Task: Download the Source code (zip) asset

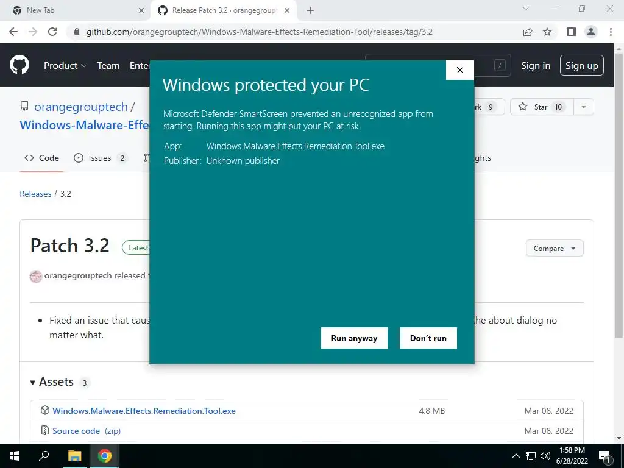Action: pyautogui.click(x=87, y=431)
